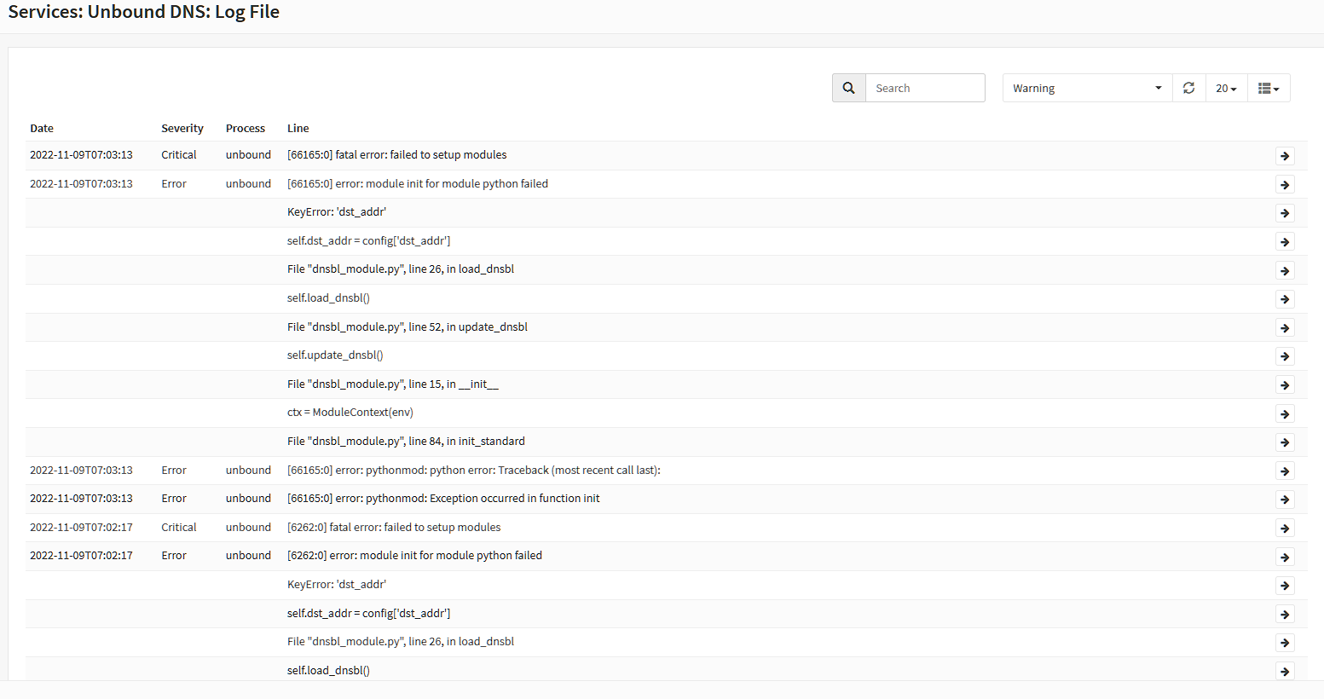Click the arrow icon on the [6262:0] module init row
This screenshot has width=1324, height=699.
[x=1285, y=556]
